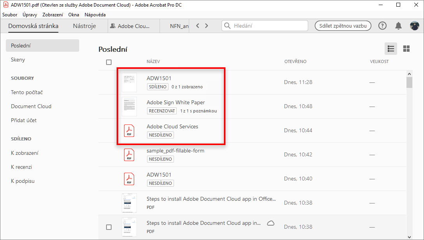Click the '1 z 1 s poznámkou' status text
Screen dimensions: 424x240
click(199, 111)
